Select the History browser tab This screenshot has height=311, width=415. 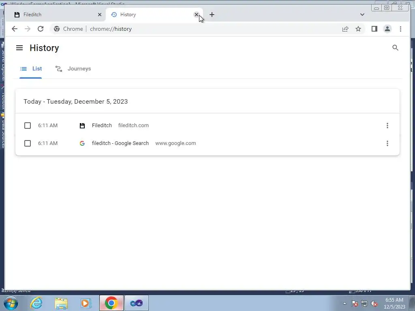[154, 15]
